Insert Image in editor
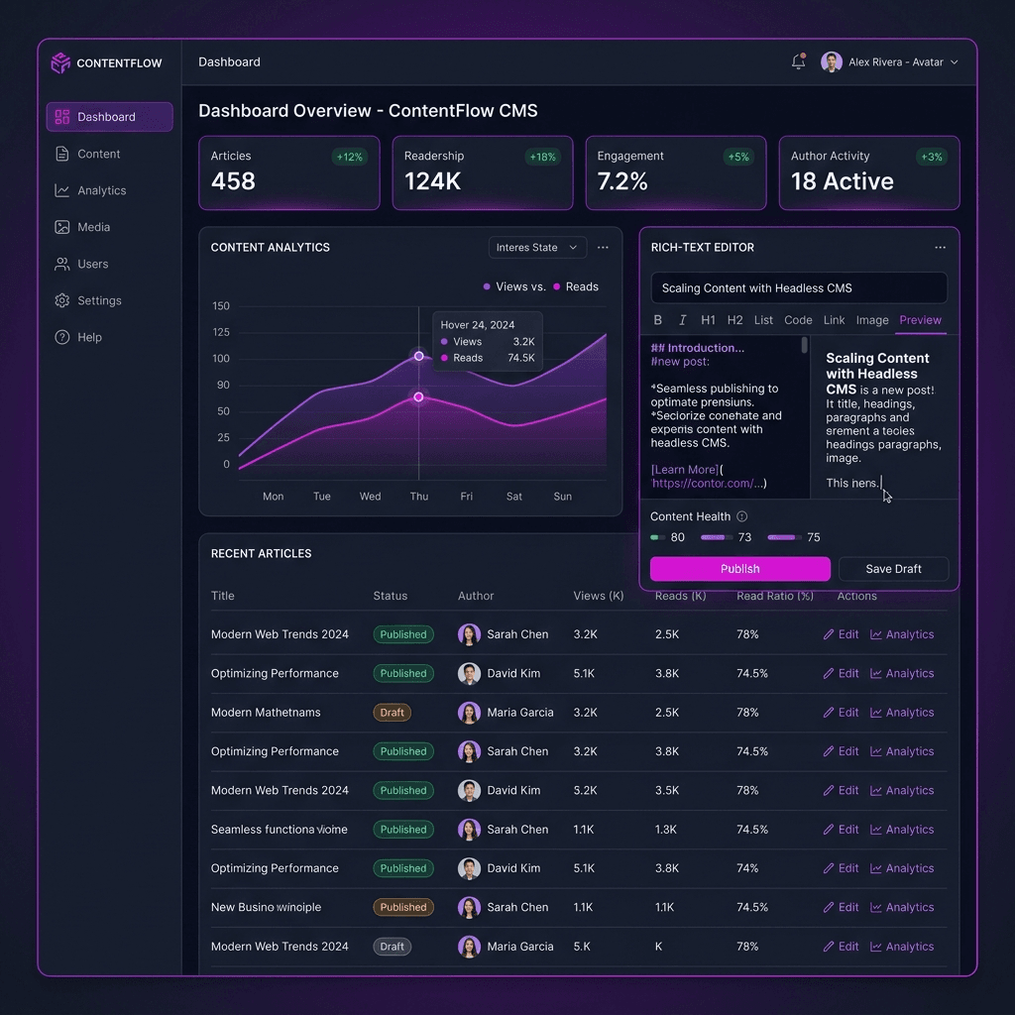 pyautogui.click(x=872, y=320)
